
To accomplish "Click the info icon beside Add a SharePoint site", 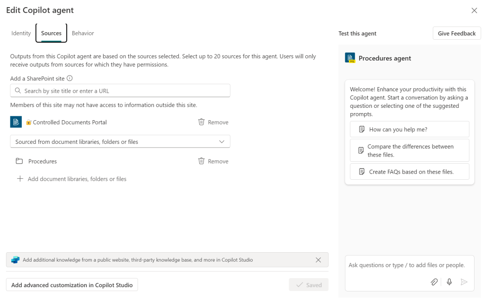I will coord(70,79).
